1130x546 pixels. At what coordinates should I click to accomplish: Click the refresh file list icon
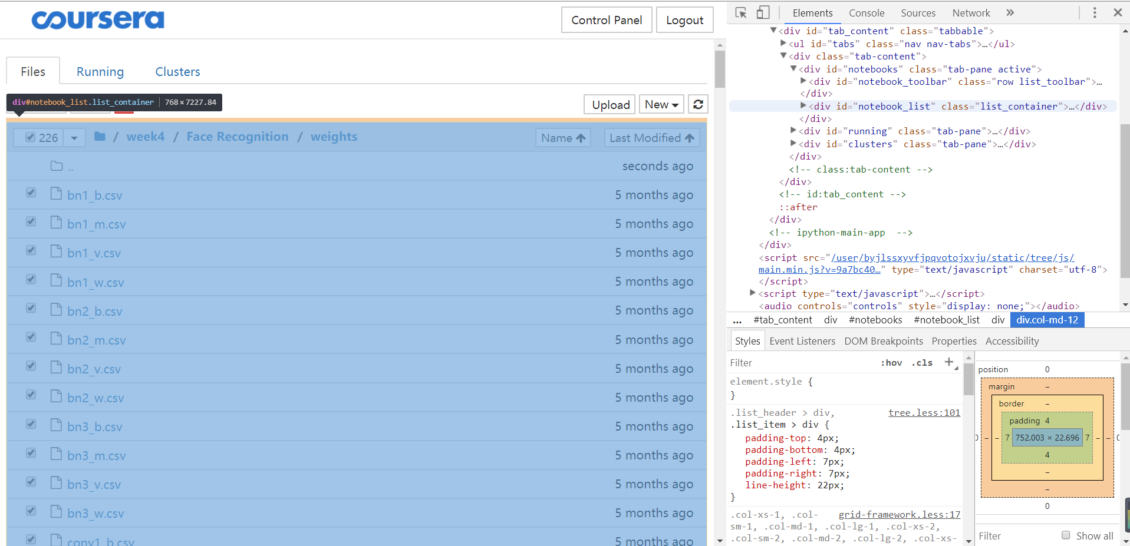(698, 104)
